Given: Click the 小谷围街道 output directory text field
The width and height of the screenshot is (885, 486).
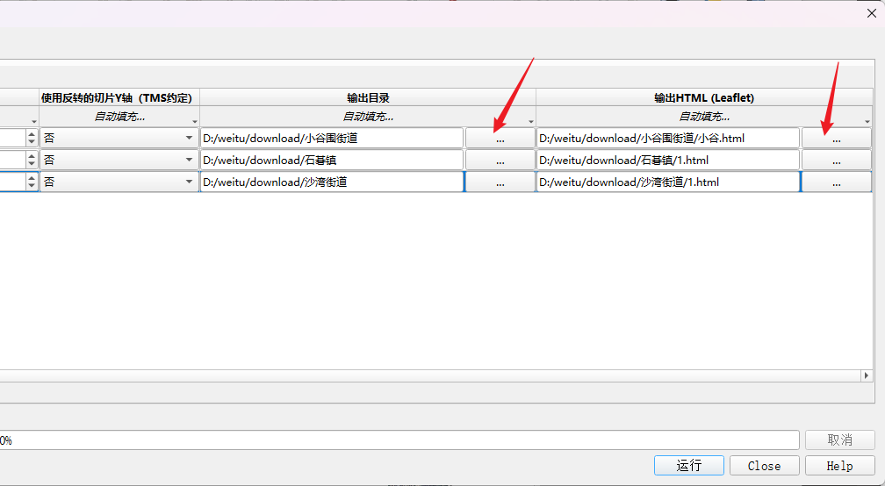Looking at the screenshot, I should click(331, 139).
